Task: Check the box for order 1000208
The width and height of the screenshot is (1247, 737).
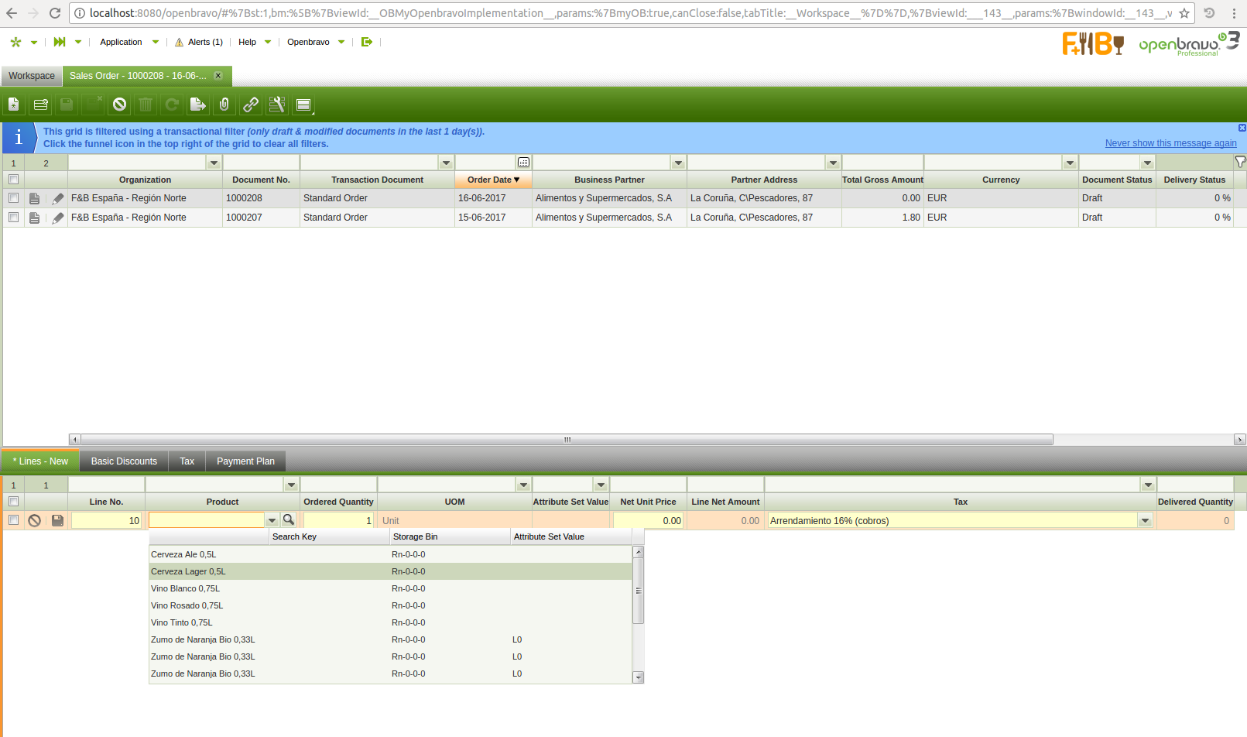Action: click(13, 198)
